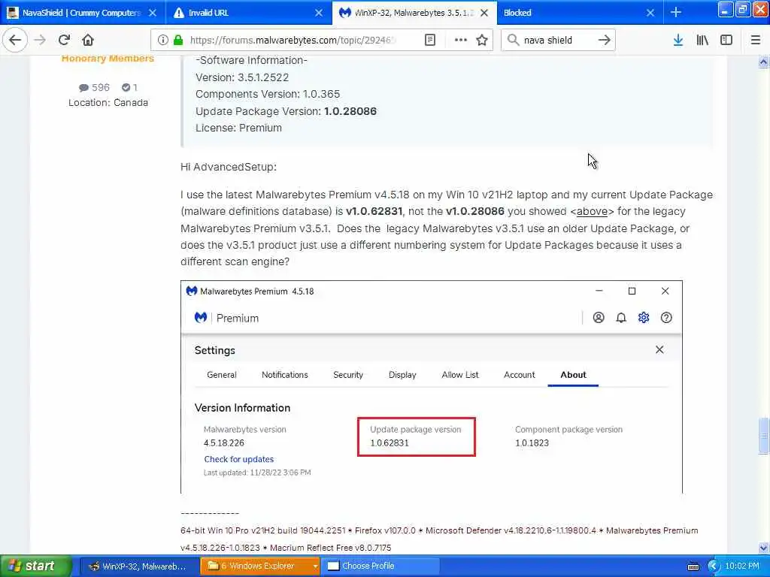Click the Security settings tab in screenshot
Image resolution: width=770 pixels, height=577 pixels.
348,375
